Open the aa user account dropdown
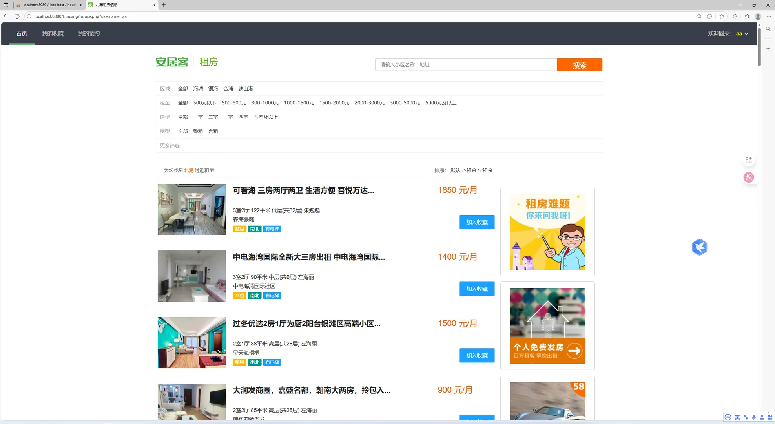The image size is (775, 424). pyautogui.click(x=742, y=34)
